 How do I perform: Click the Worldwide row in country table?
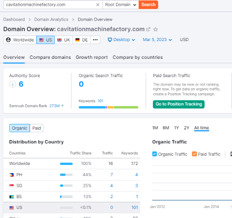pyautogui.click(x=72, y=164)
